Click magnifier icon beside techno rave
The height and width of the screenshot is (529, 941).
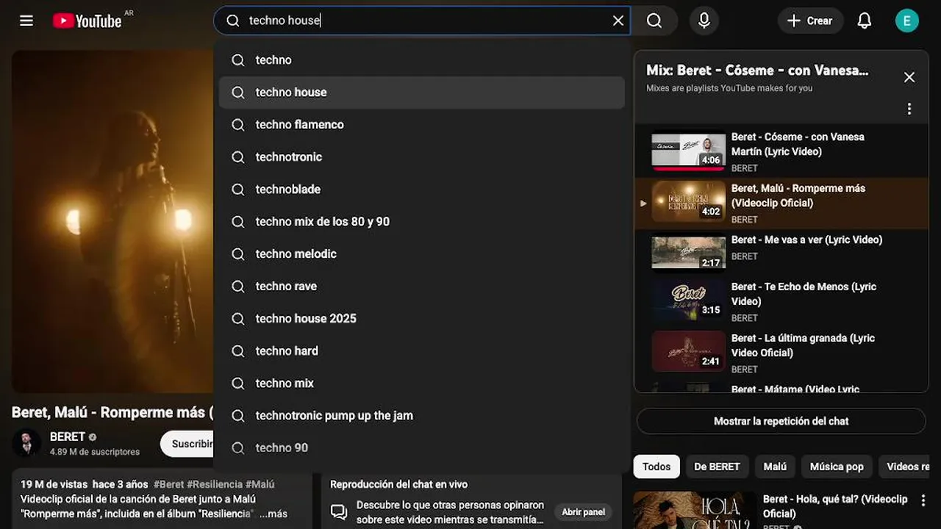click(238, 286)
